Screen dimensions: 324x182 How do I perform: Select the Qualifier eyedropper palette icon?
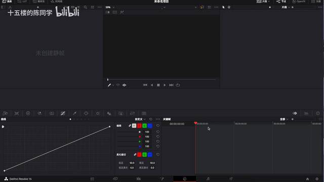click(x=74, y=113)
